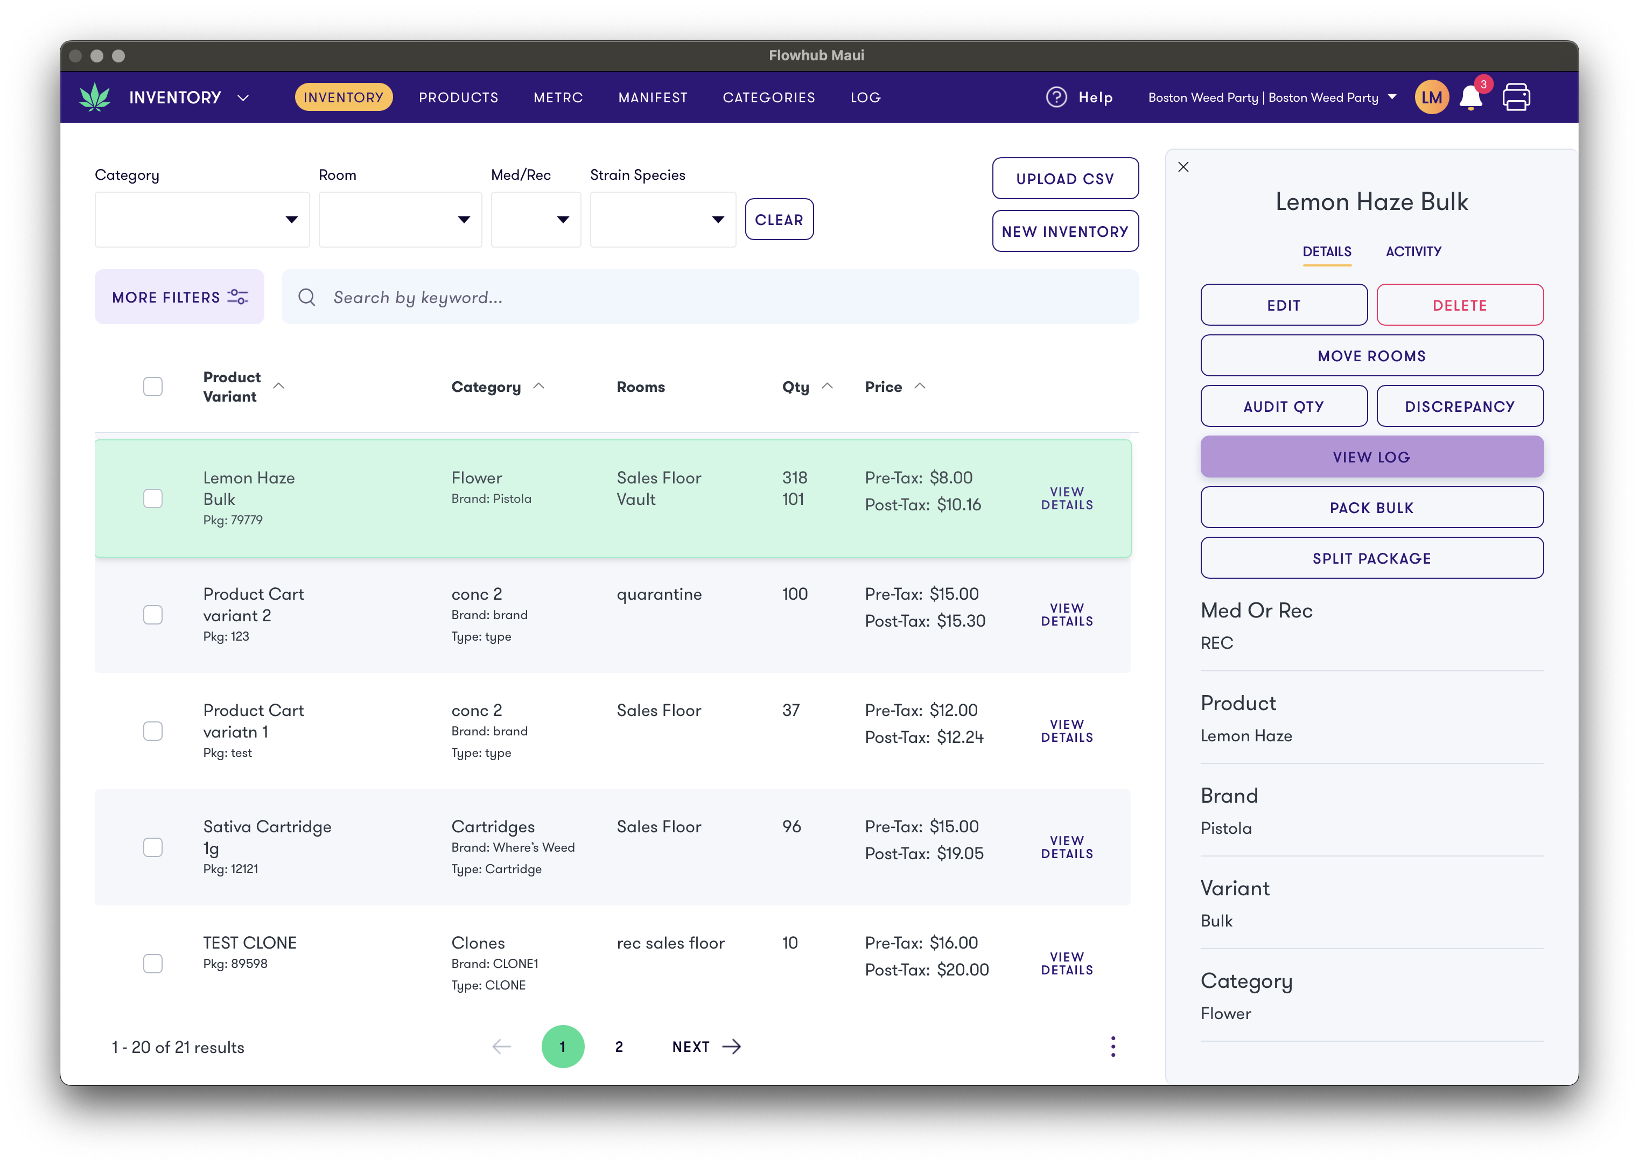Image resolution: width=1639 pixels, height=1165 pixels.
Task: Go to previous page arrow
Action: click(501, 1047)
